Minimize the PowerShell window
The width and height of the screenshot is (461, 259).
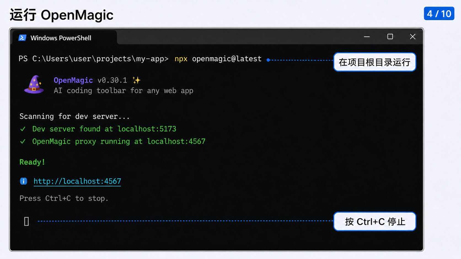(367, 37)
